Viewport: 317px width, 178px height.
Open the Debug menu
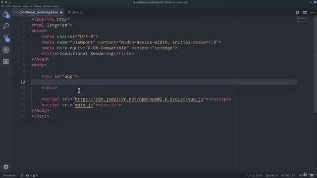point(38,6)
